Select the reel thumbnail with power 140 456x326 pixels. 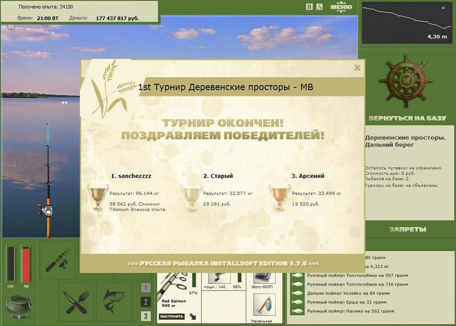point(219,278)
